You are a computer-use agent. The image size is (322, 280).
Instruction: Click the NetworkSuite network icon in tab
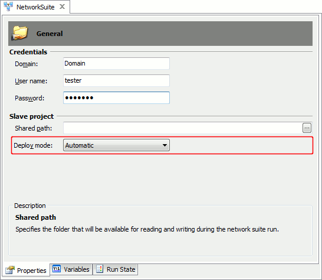click(x=8, y=6)
